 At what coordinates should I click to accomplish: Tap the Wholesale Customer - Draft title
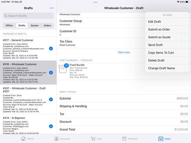(124, 8)
